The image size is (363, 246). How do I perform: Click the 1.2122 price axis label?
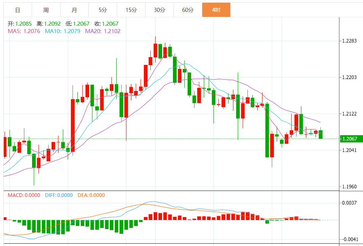(349, 114)
